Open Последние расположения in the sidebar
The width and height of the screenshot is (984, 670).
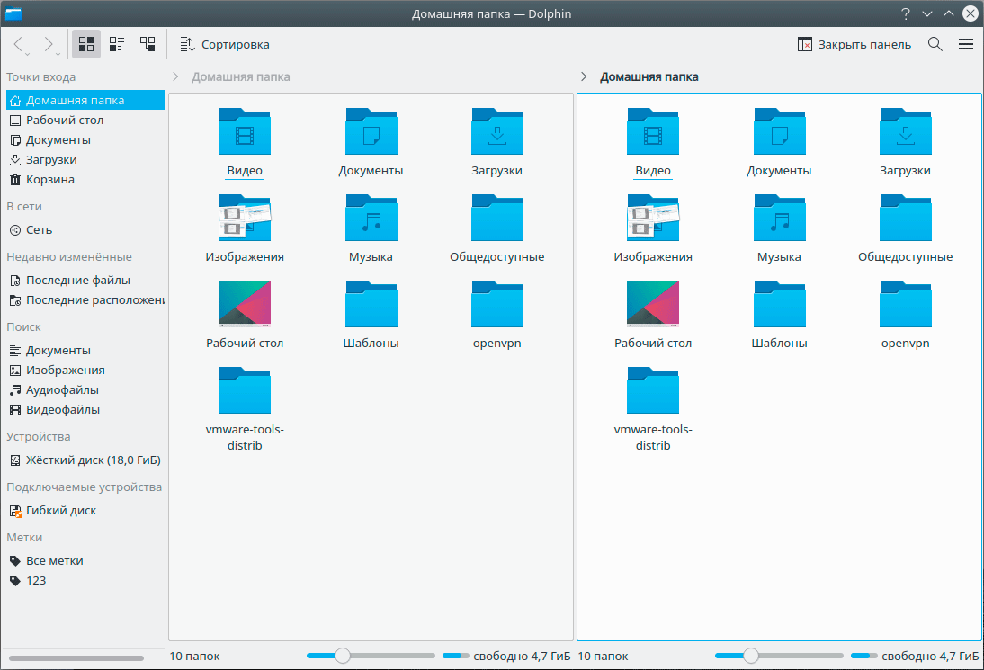(85, 299)
